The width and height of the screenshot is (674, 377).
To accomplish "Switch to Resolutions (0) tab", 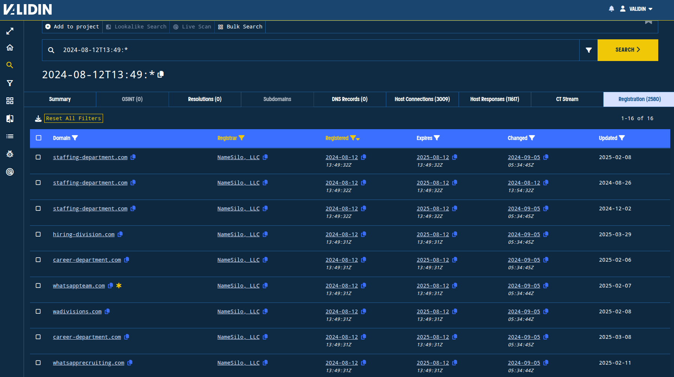I will point(205,99).
